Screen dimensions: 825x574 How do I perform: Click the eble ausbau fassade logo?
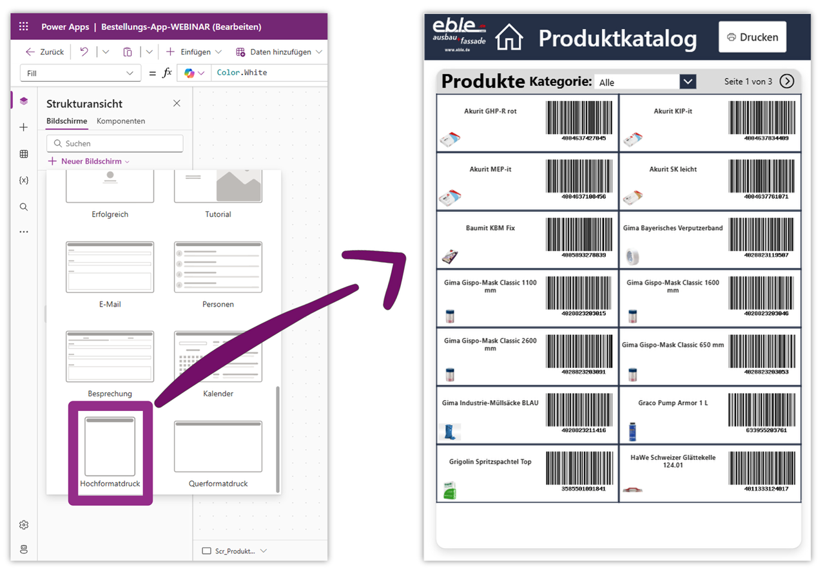point(460,35)
